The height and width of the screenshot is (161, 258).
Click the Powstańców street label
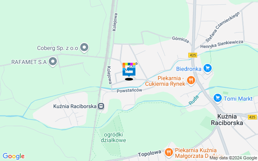[129, 90]
